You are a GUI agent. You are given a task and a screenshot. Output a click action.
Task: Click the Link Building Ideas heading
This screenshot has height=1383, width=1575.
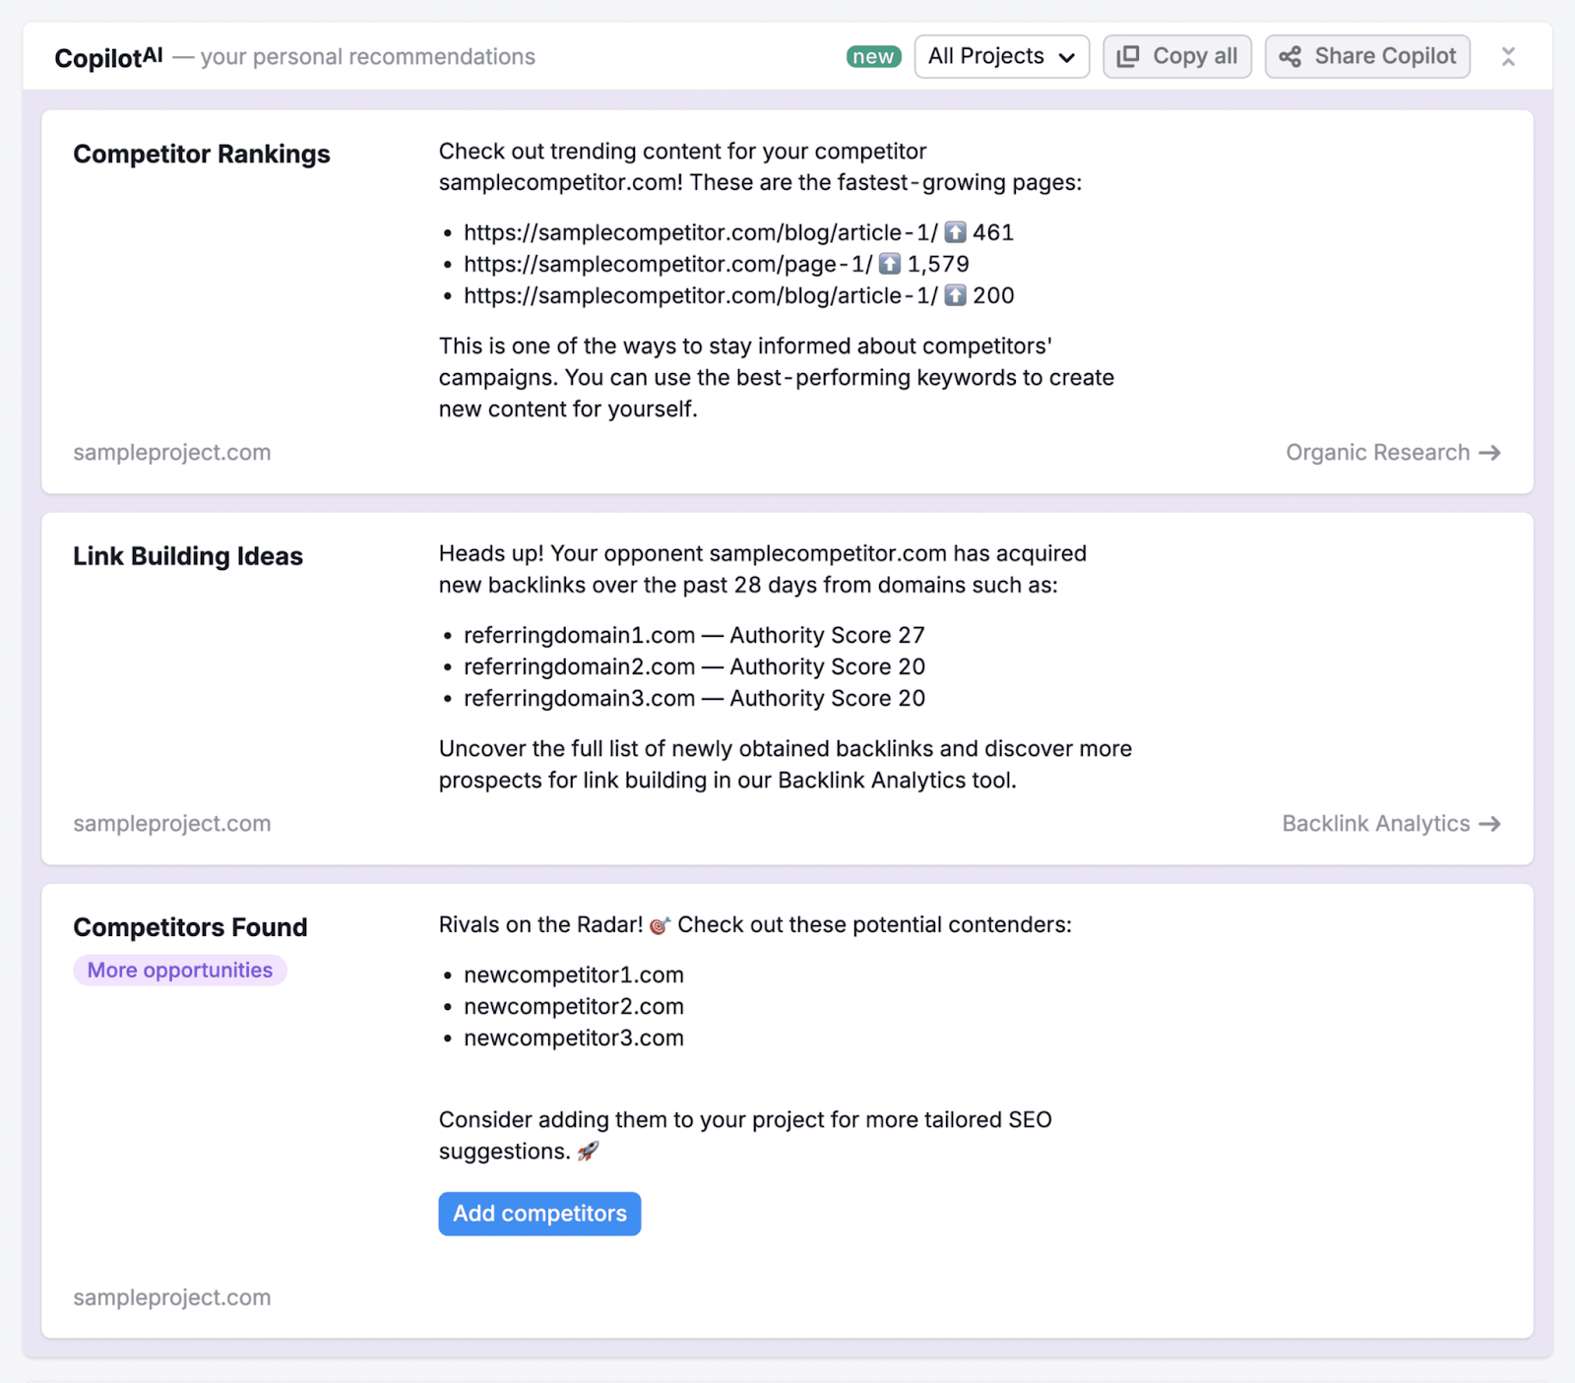click(x=188, y=556)
